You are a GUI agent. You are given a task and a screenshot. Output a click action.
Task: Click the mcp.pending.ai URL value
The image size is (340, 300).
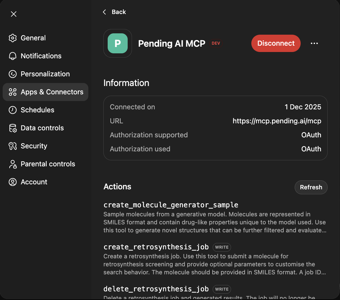click(277, 121)
